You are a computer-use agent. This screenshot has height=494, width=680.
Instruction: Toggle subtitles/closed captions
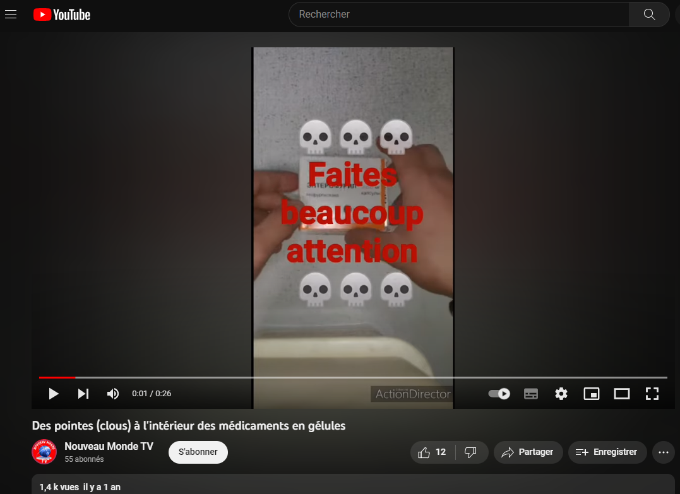[x=531, y=394]
